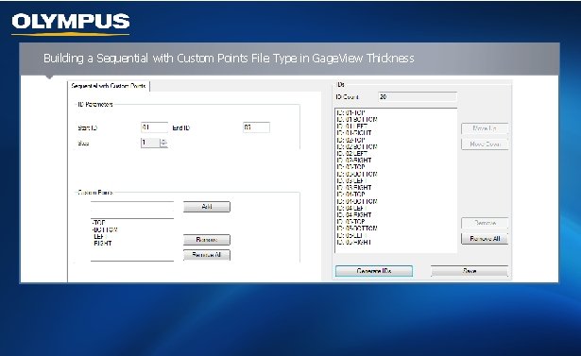Image resolution: width=581 pixels, height=356 pixels.
Task: Click the End ID input field
Action: click(x=256, y=127)
